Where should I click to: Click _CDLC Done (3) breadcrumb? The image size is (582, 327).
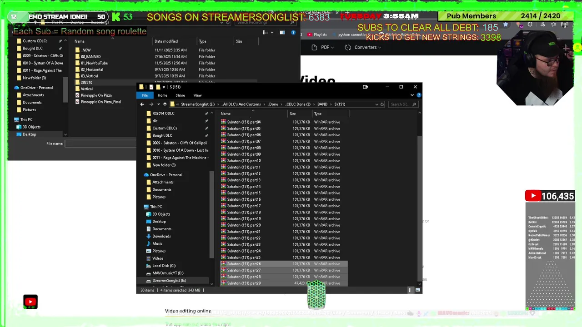pyautogui.click(x=298, y=104)
